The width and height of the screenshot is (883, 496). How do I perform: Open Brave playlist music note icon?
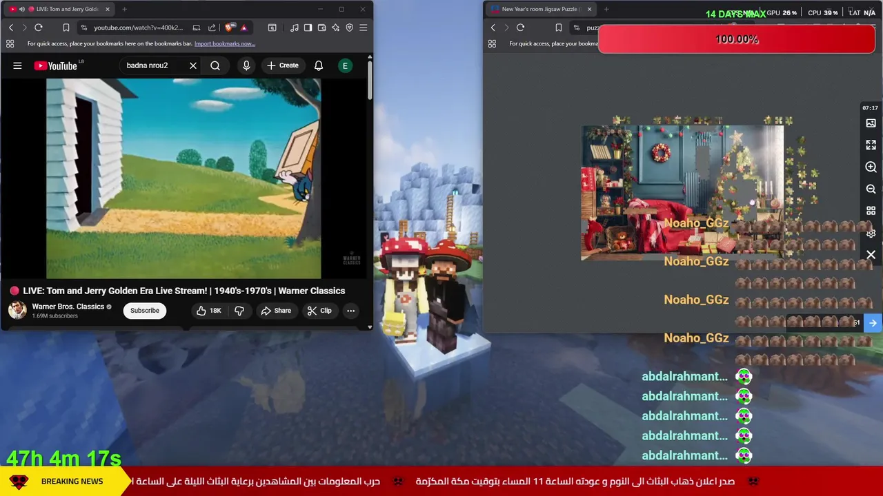pyautogui.click(x=295, y=28)
